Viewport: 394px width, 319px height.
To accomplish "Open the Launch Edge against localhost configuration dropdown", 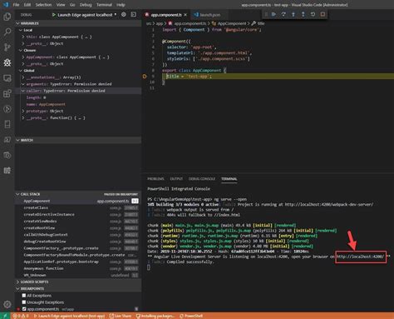I will tap(86, 15).
